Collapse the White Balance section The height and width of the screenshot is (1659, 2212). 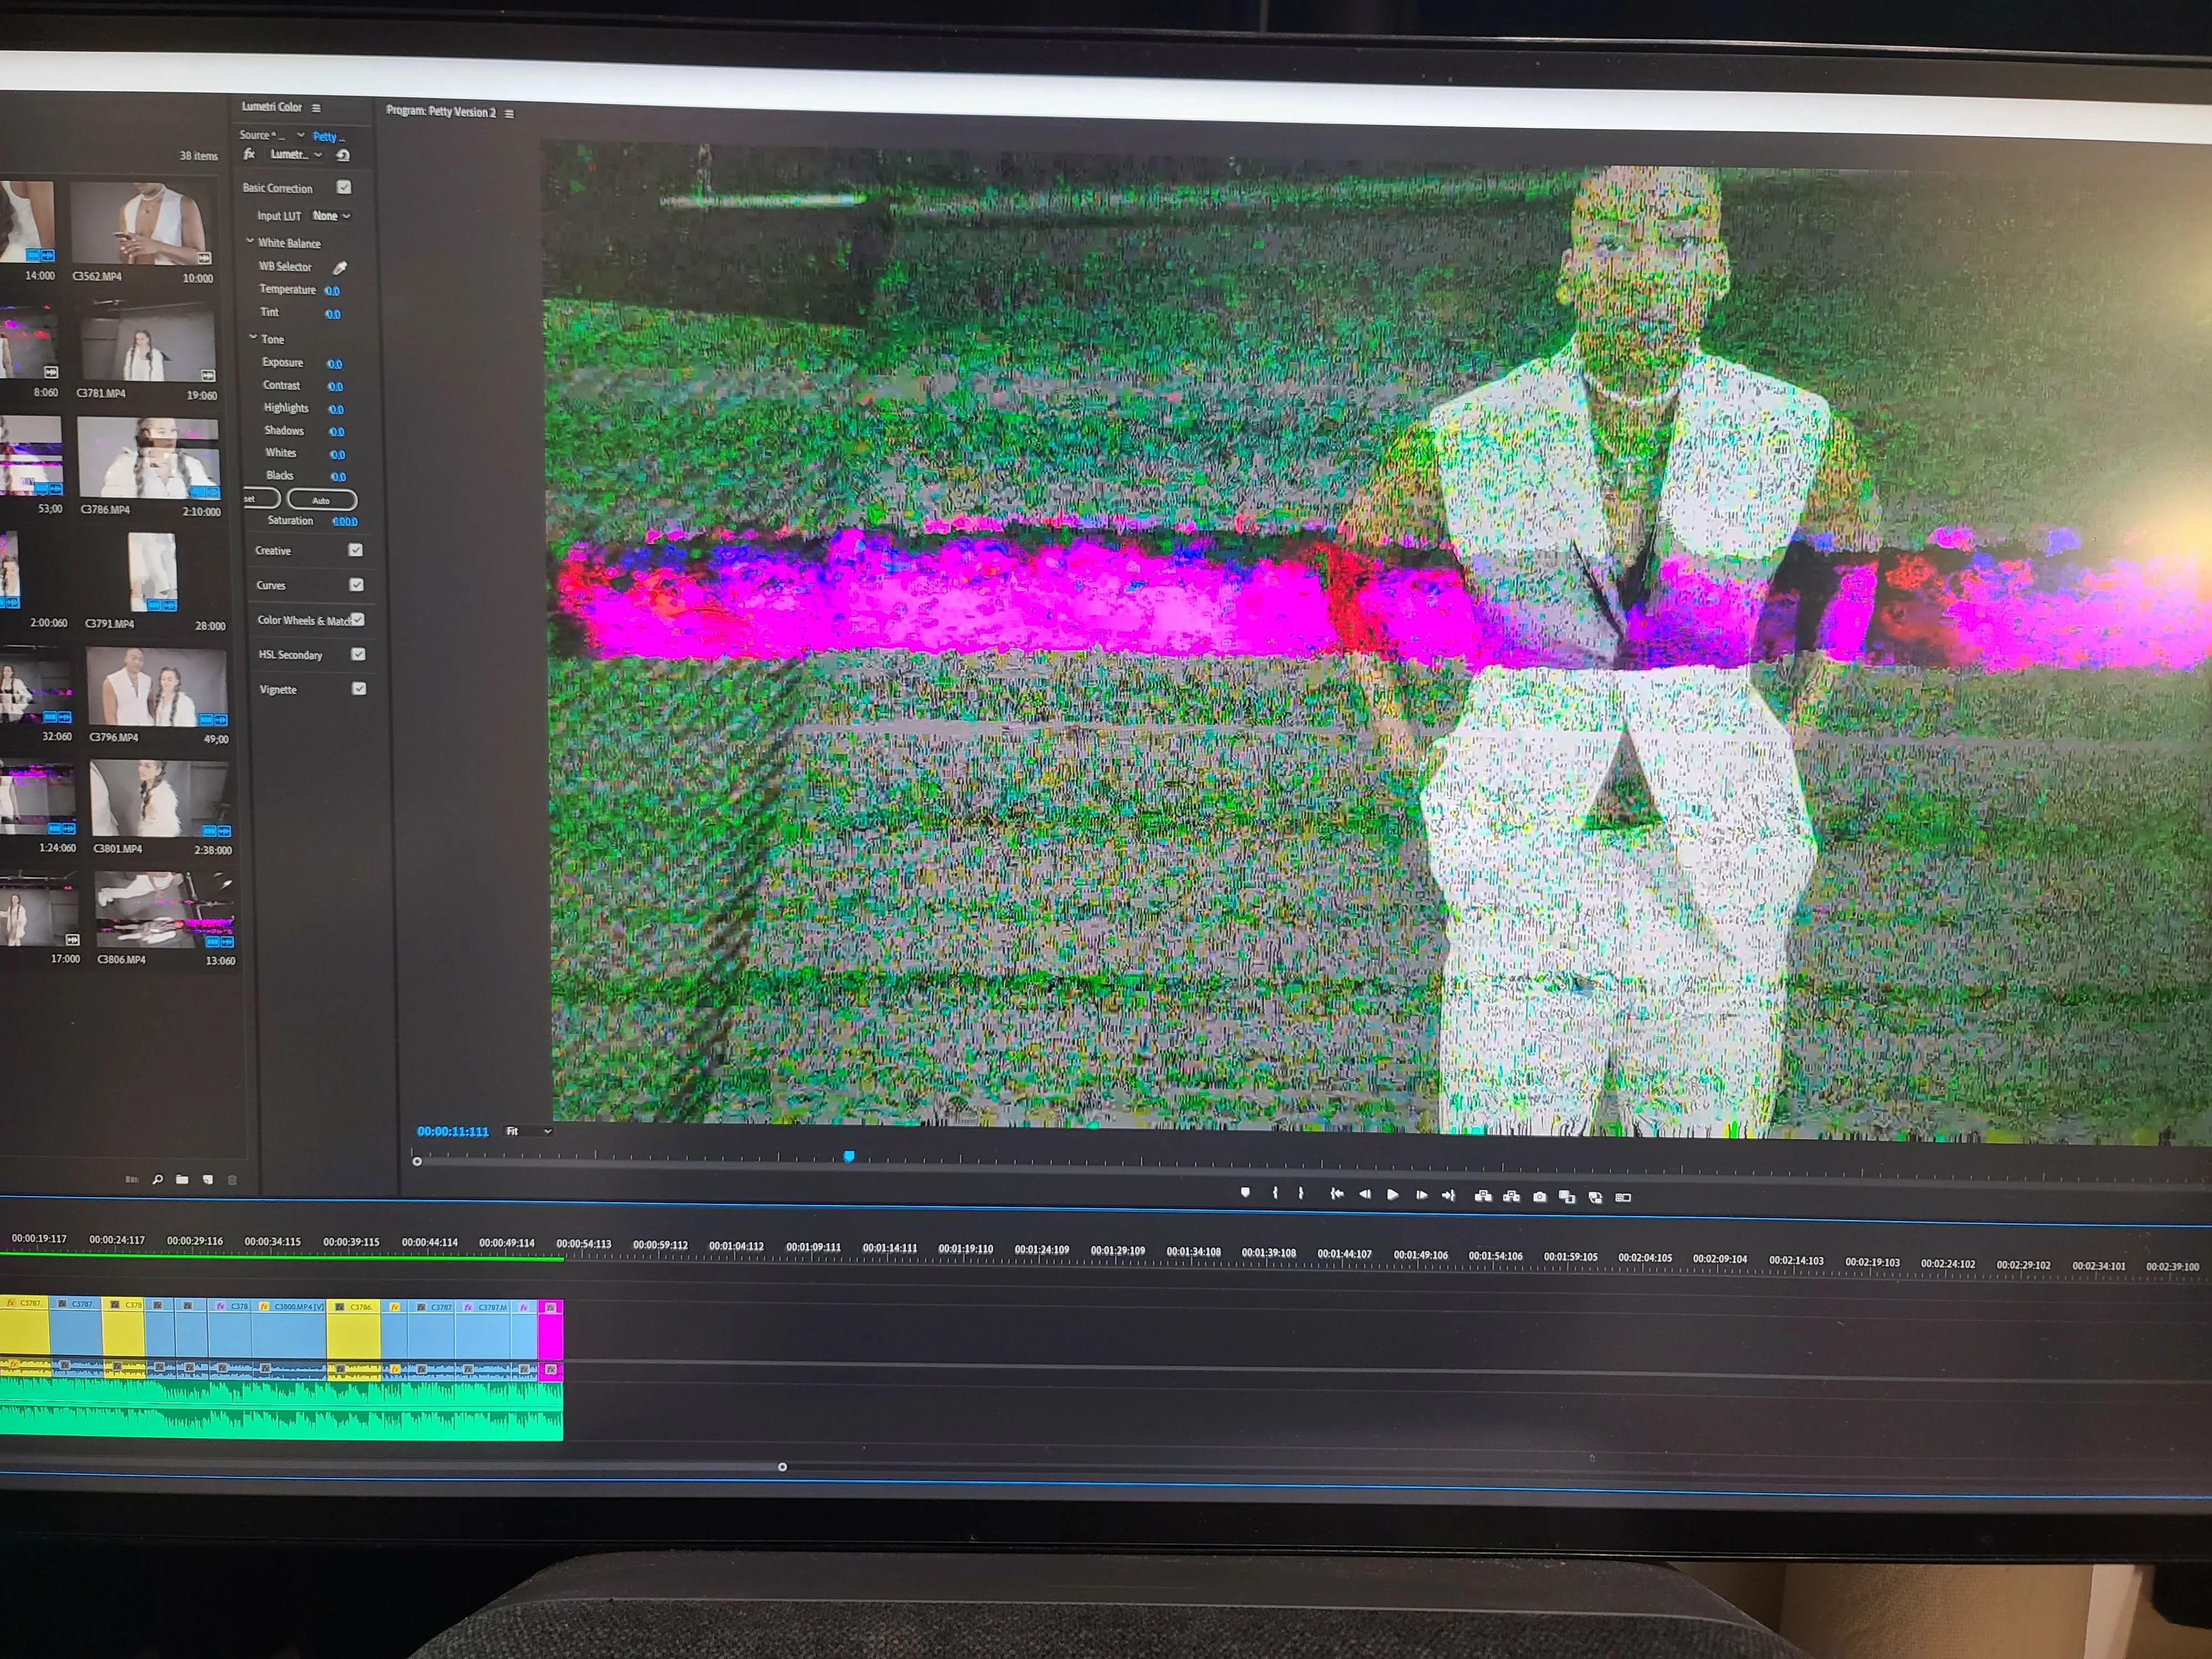tap(250, 242)
